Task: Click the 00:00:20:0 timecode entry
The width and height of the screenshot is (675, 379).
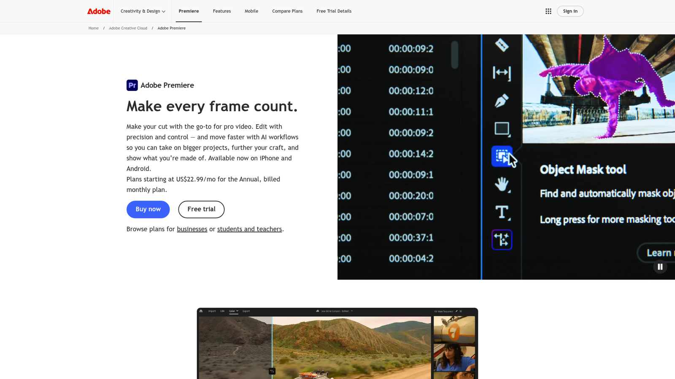Action: tap(411, 196)
